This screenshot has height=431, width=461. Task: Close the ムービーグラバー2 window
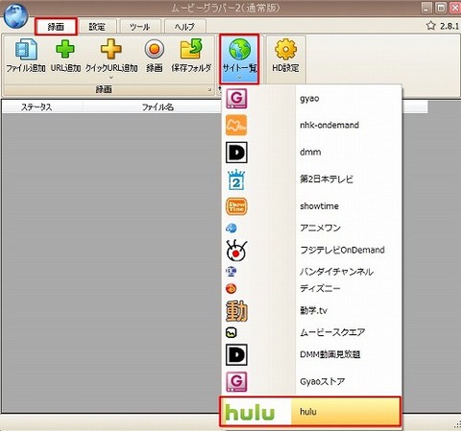tap(455, 8)
